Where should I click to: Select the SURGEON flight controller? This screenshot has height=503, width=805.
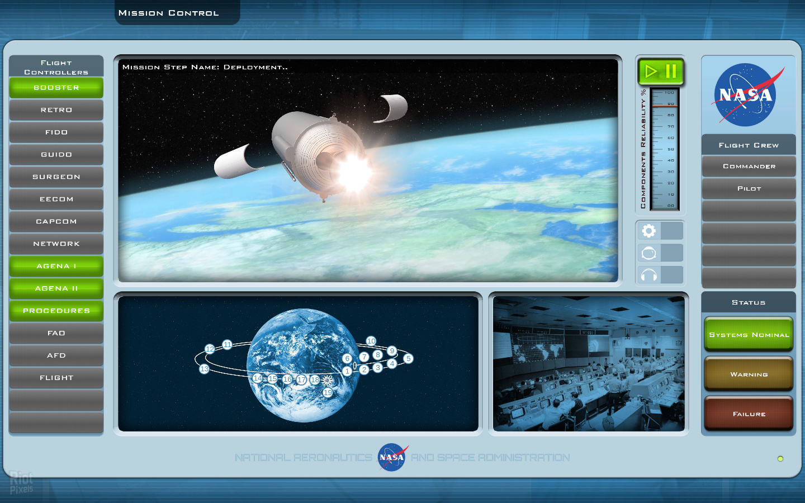[x=56, y=177]
